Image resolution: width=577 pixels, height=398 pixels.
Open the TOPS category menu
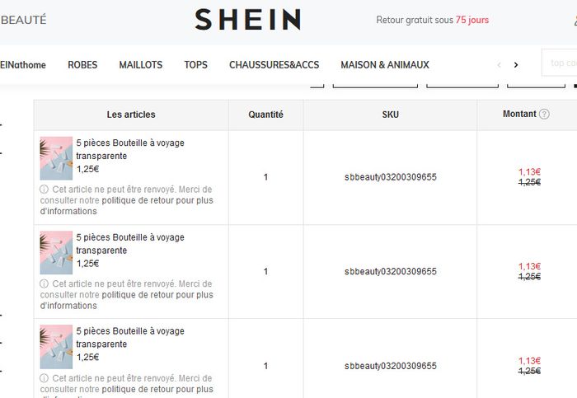[x=196, y=65]
